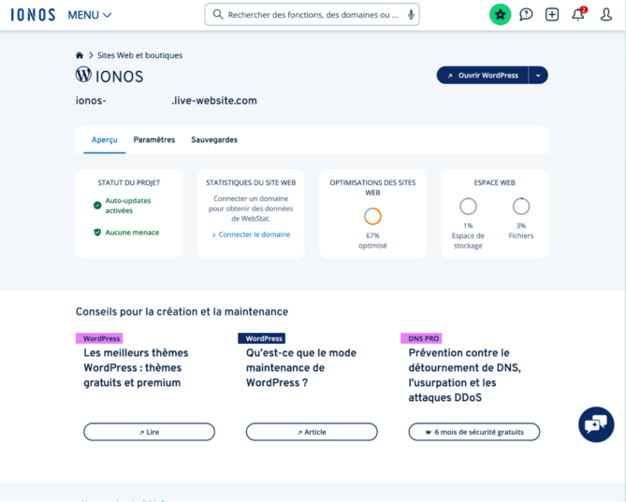Open Sites Web et boutiques breadcrumb
This screenshot has width=626, height=502.
coord(139,55)
